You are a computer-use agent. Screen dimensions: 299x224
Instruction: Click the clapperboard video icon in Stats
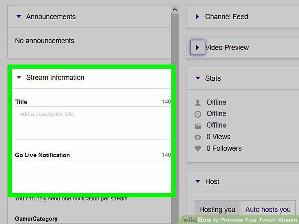tap(198, 126)
